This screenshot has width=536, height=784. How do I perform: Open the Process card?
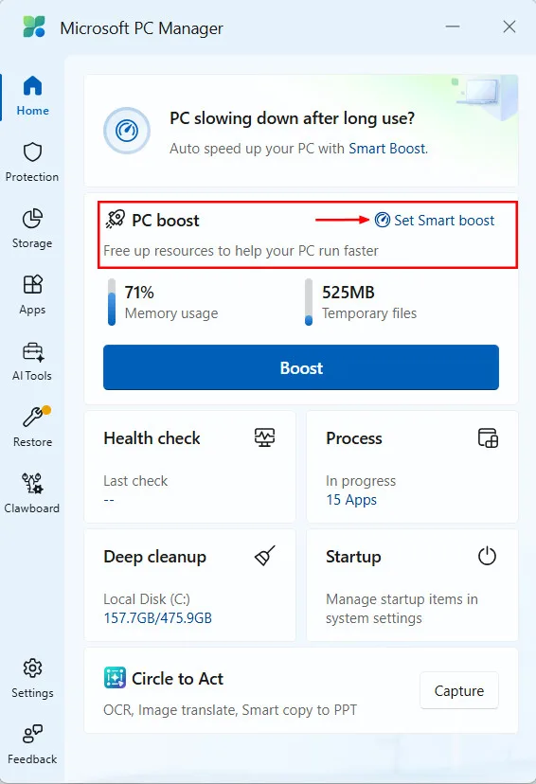point(412,467)
